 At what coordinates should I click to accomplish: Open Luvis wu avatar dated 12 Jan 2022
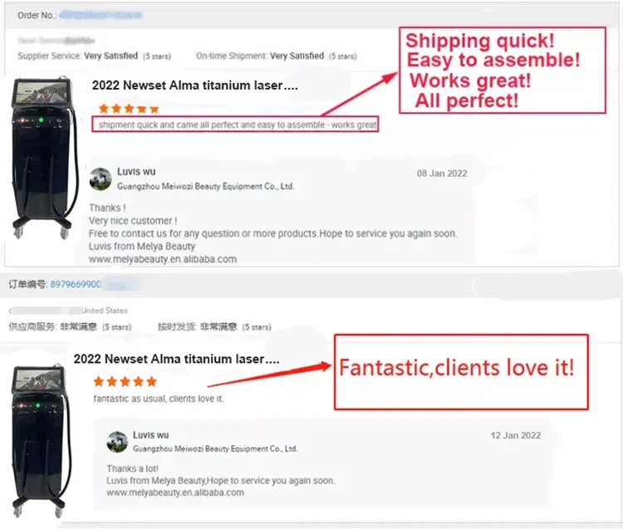coord(117,442)
